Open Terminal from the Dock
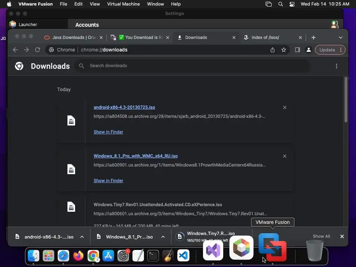Viewport: 356px width, 267px height. pyautogui.click(x=153, y=256)
